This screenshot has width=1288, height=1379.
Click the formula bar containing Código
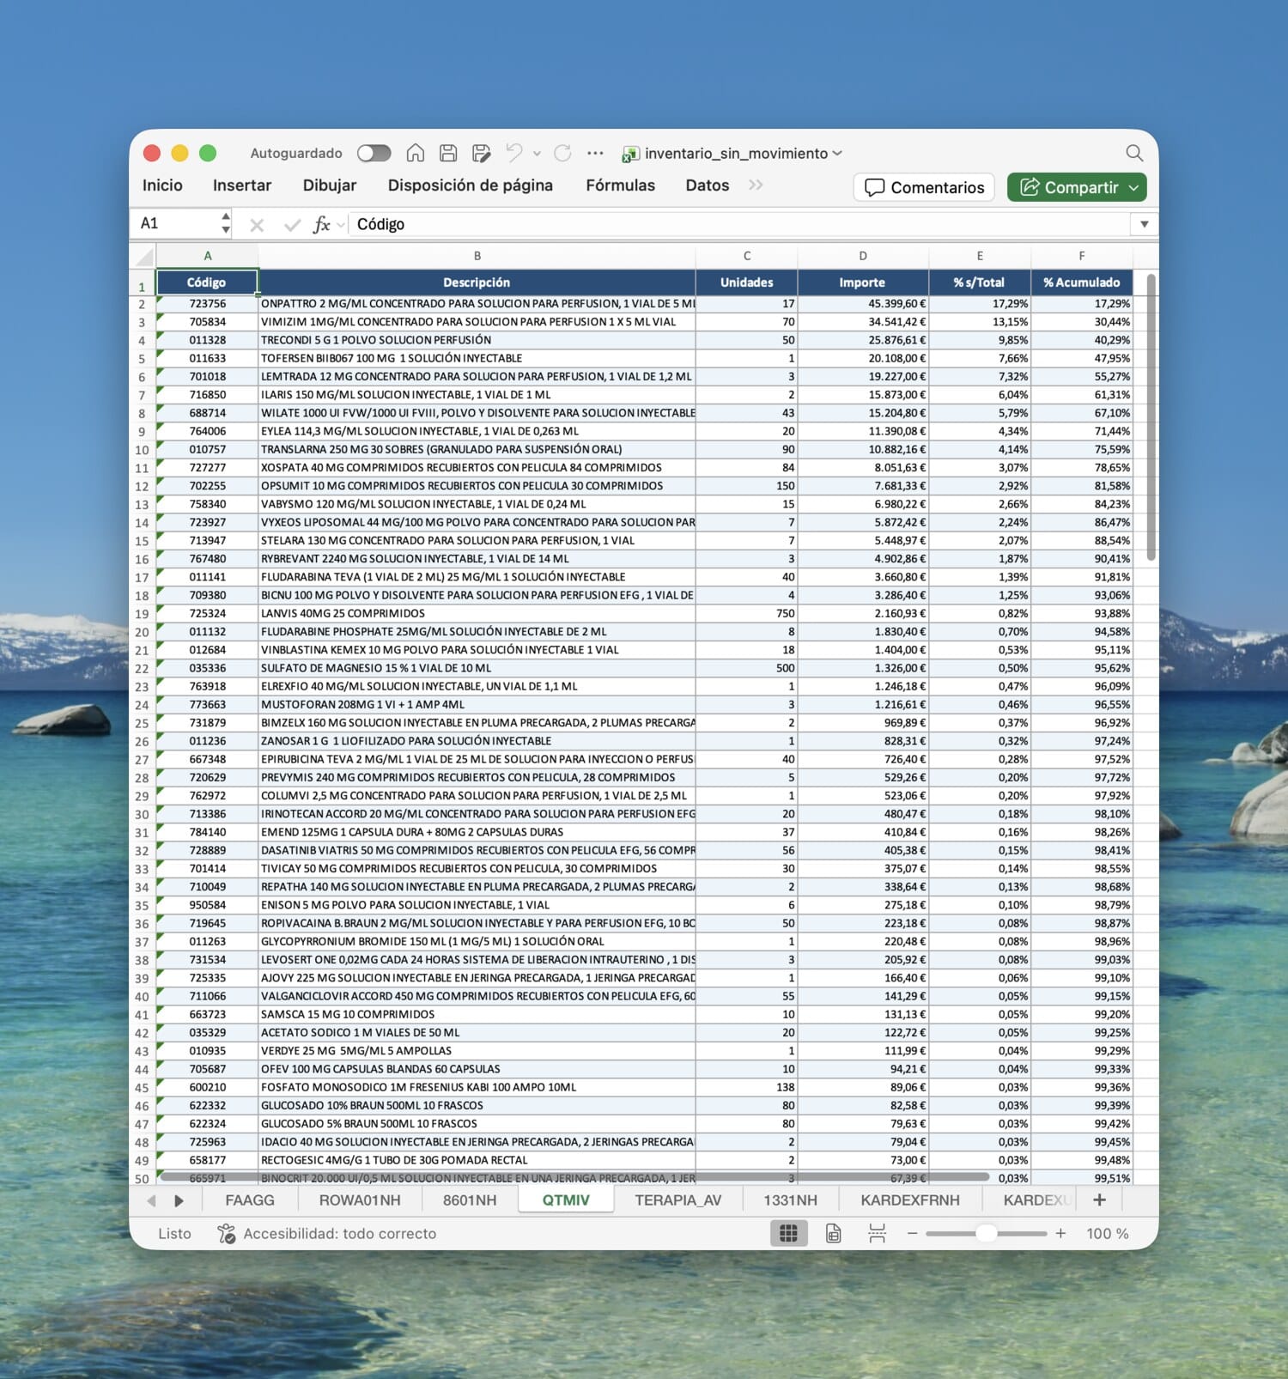pos(740,224)
